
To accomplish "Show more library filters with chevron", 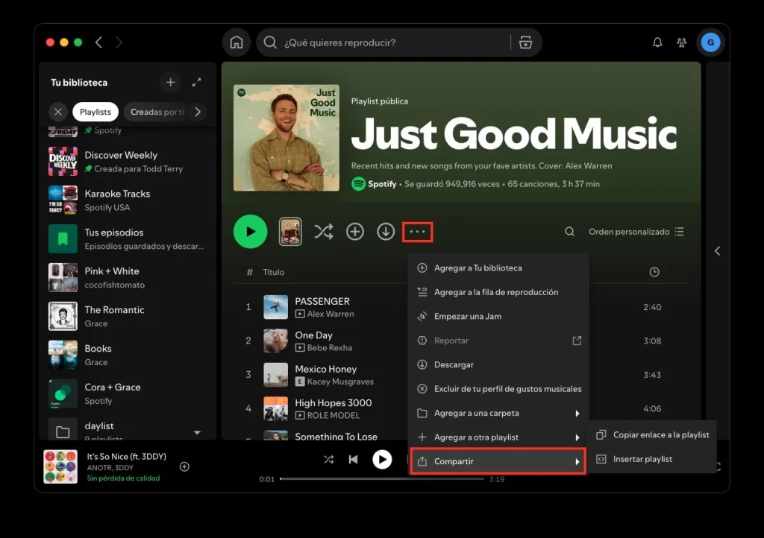I will click(197, 112).
